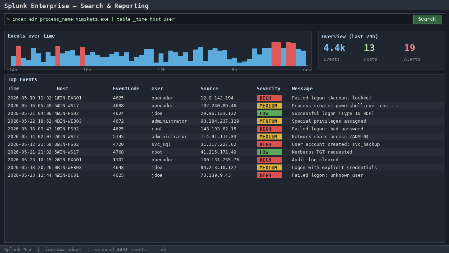This screenshot has height=253, width=449.
Task: Select event code 1102
Action: (118, 160)
